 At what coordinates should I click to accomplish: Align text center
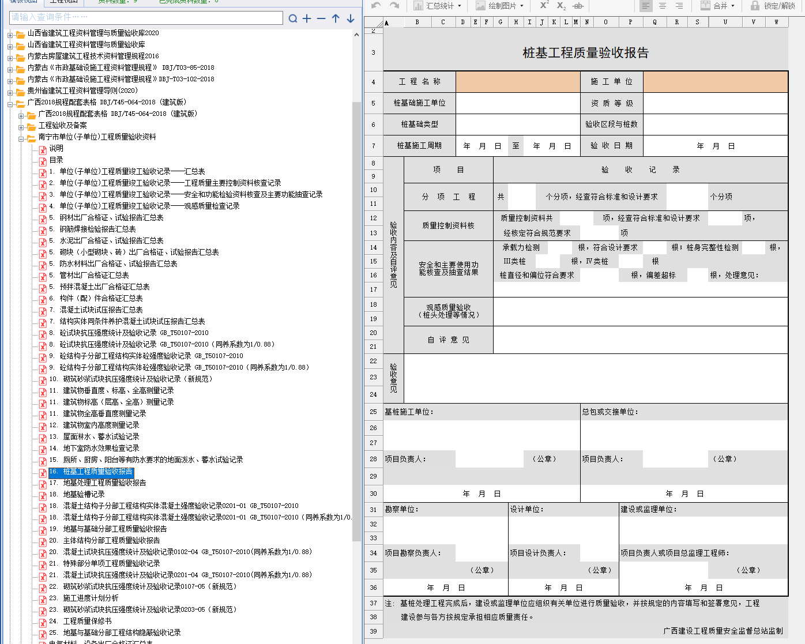click(x=663, y=6)
